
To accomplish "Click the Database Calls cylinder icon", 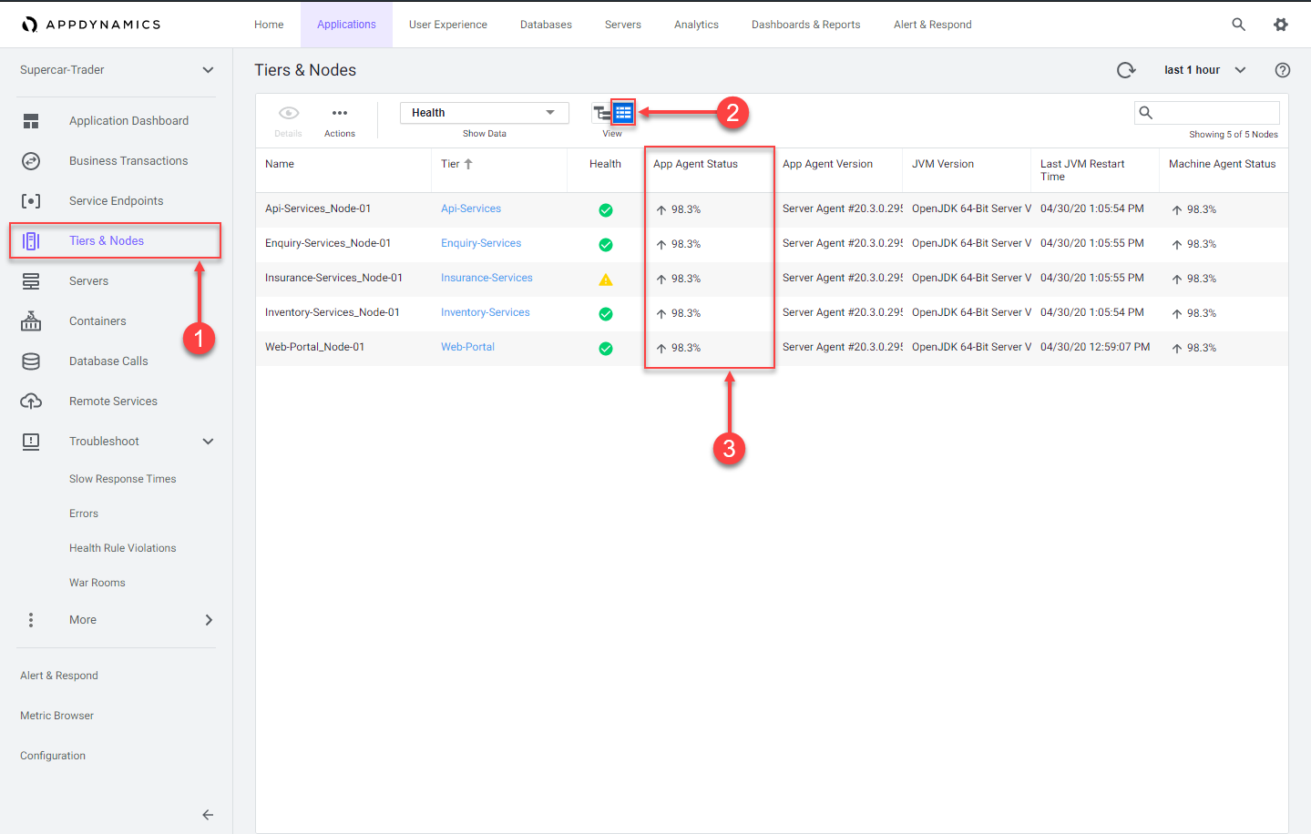I will [31, 361].
